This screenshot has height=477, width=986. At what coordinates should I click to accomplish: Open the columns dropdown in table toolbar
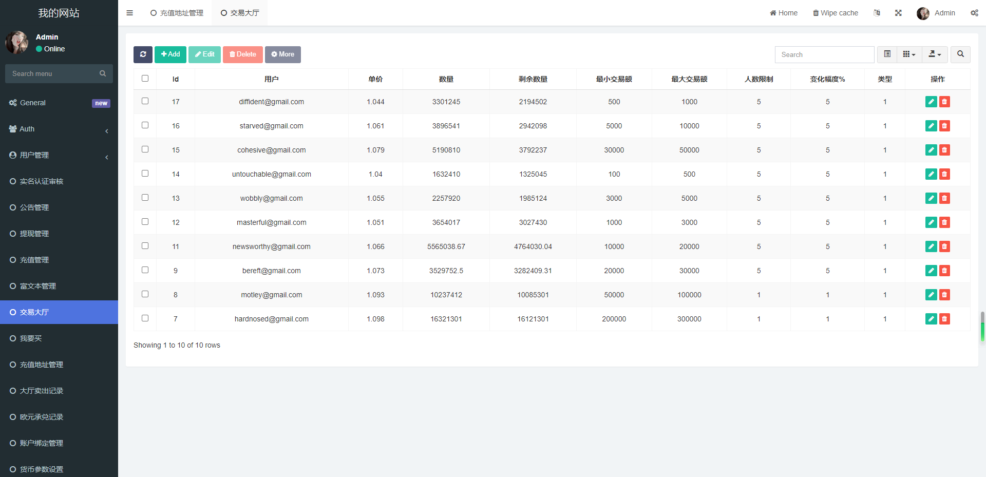[x=909, y=54]
